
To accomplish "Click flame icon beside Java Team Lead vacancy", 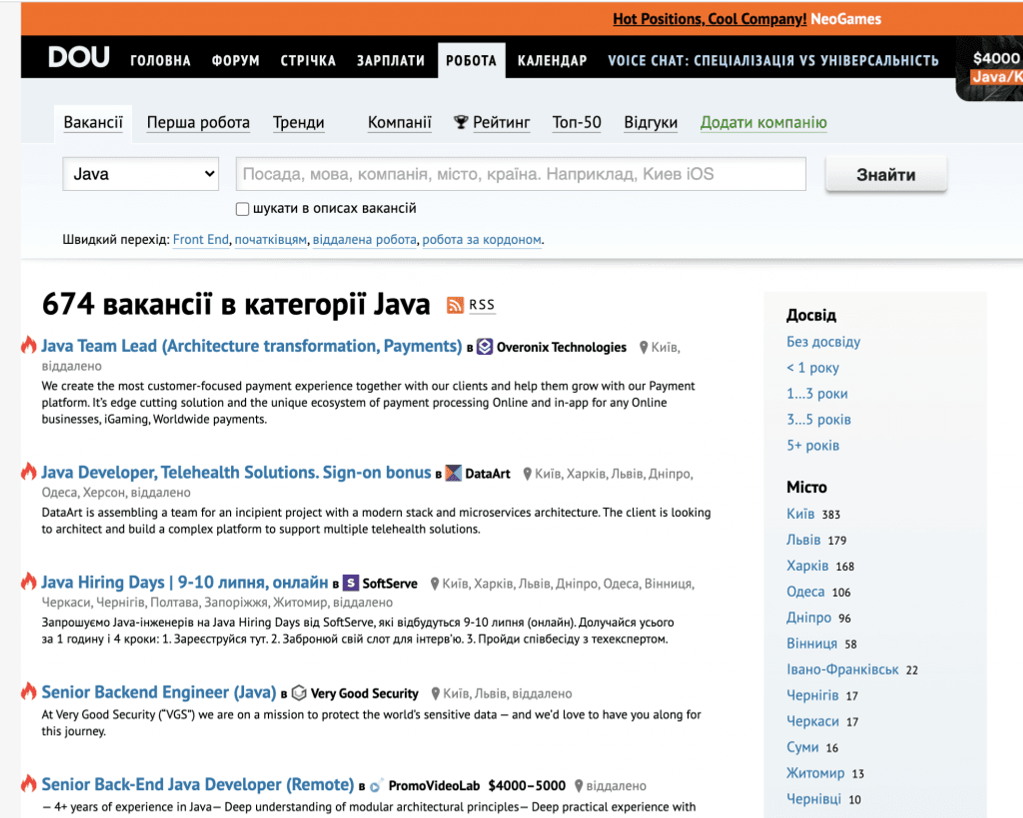I will click(x=29, y=345).
